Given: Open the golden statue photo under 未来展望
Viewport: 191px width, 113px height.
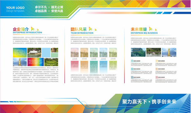Looking at the screenshot, I should point(169,52).
